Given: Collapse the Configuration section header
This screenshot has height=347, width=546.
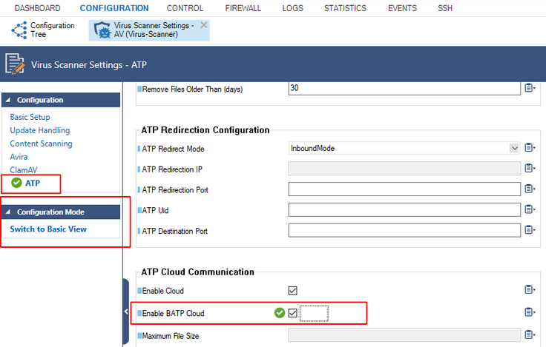Looking at the screenshot, I should point(8,100).
